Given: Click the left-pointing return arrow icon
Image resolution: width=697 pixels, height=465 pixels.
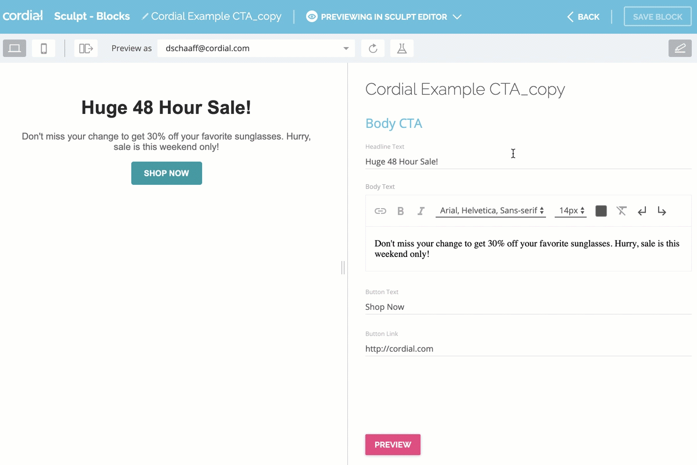Looking at the screenshot, I should point(642,211).
